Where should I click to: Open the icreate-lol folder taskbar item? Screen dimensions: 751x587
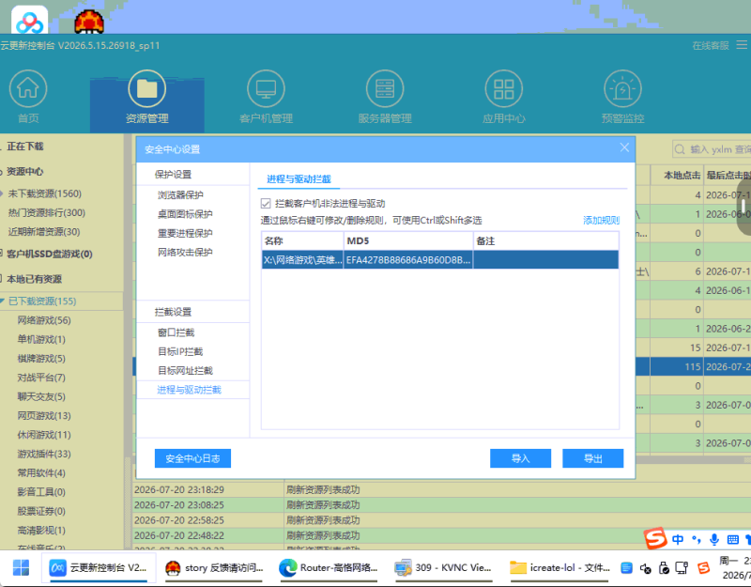559,568
